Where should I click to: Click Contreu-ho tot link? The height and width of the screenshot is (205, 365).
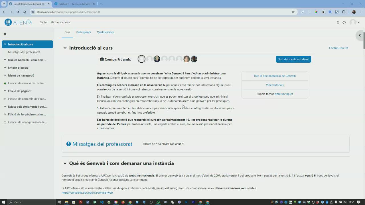[x=338, y=48]
